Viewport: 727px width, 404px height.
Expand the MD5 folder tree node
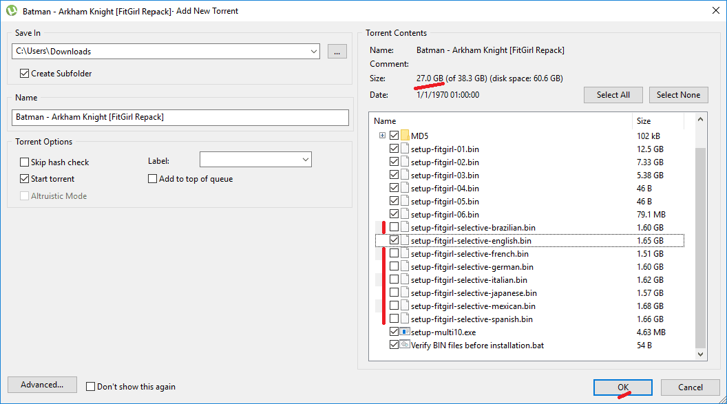click(x=382, y=136)
